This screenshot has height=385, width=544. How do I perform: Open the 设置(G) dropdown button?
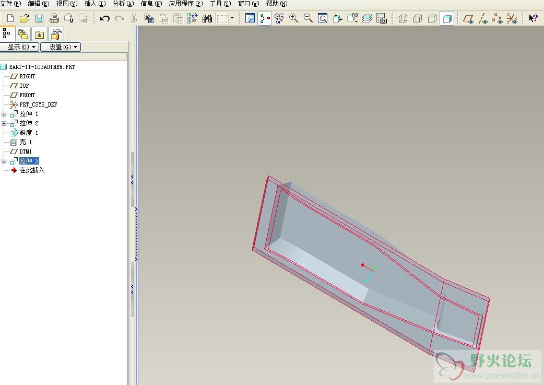click(x=61, y=47)
